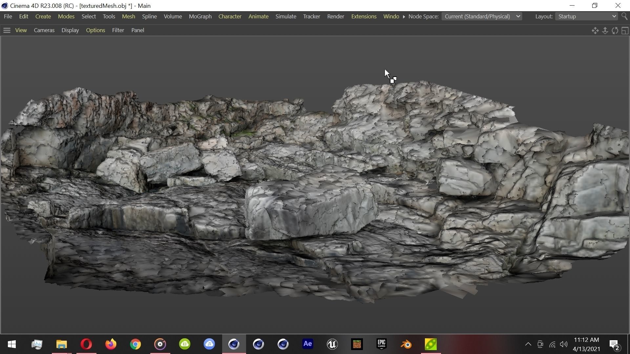Open the Spline menu
Screen dimensions: 630x354
(149, 16)
